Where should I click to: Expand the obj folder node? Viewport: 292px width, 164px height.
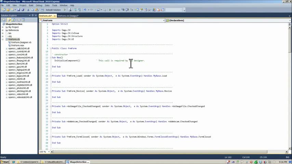[x=3, y=36]
